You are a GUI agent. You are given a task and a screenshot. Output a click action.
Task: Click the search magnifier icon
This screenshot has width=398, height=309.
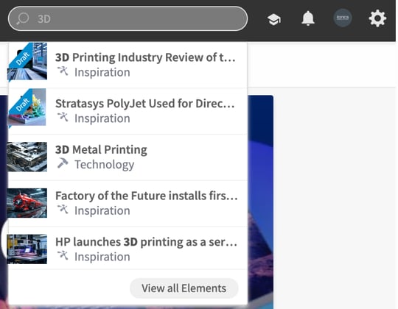[23, 18]
